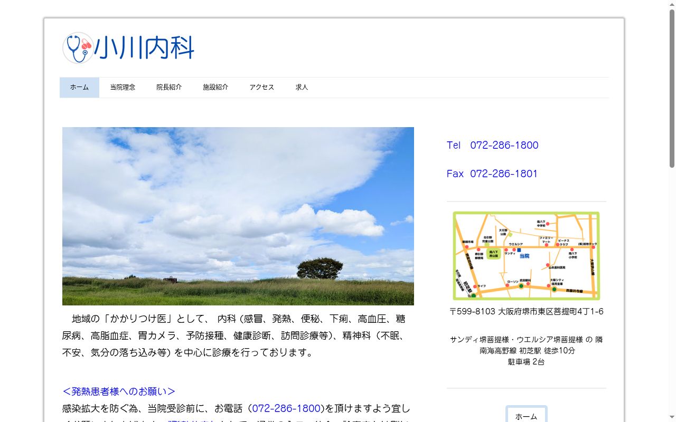This screenshot has height=422, width=676.
Task: Open the clinic access map image
Action: [526, 256]
